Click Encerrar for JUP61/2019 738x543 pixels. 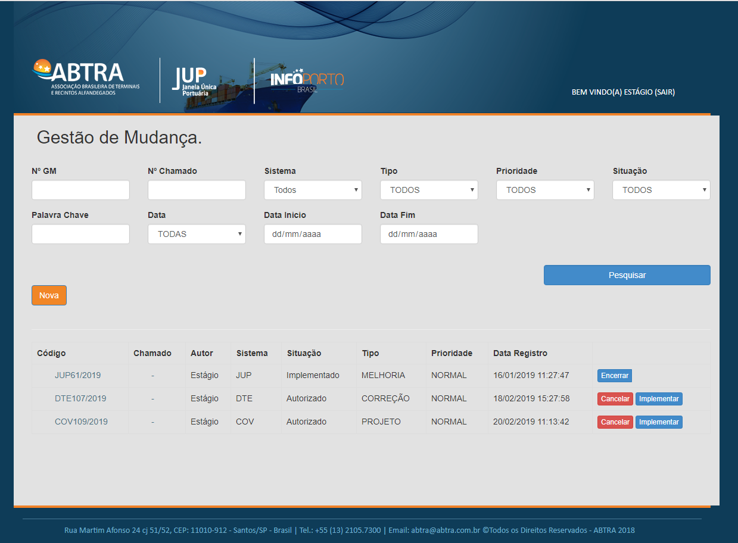point(614,375)
